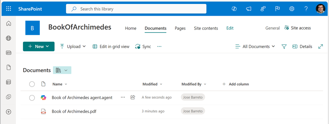Image resolution: width=329 pixels, height=124 pixels.
Task: Open the account profile picture
Action: point(320,9)
